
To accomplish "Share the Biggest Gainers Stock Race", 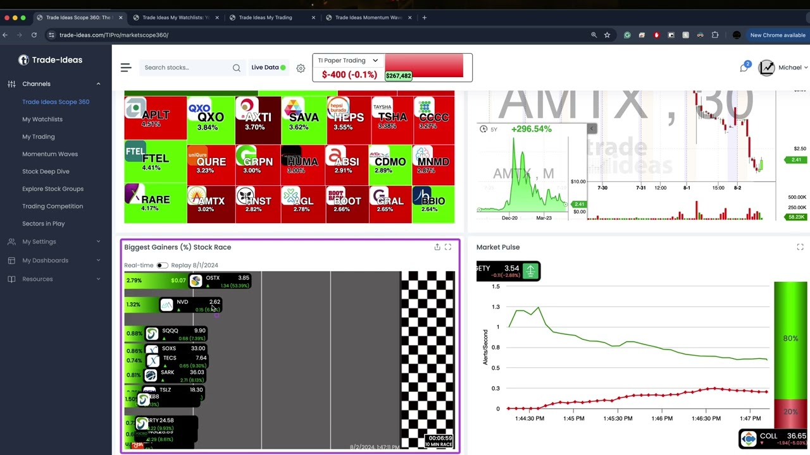I will click(437, 247).
